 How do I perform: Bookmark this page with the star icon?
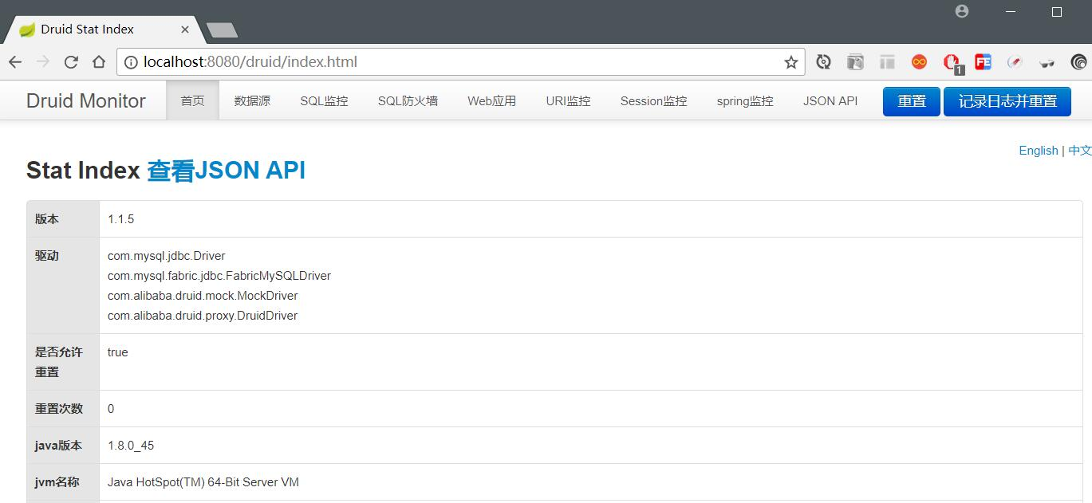click(x=790, y=61)
